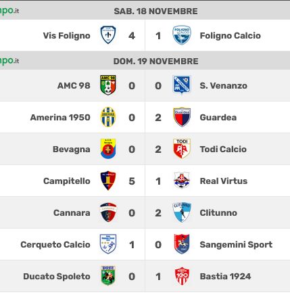Screen dimensions: 290x301
Task: Select the Clitunno club logo
Action: coord(182,212)
